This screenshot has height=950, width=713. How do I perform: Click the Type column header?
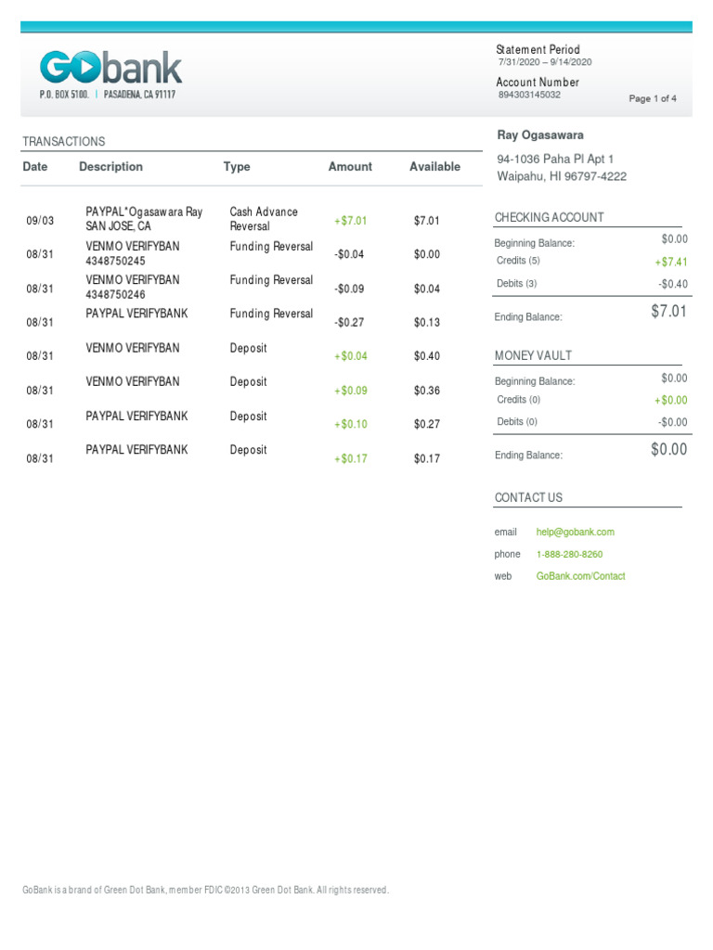pyautogui.click(x=237, y=167)
